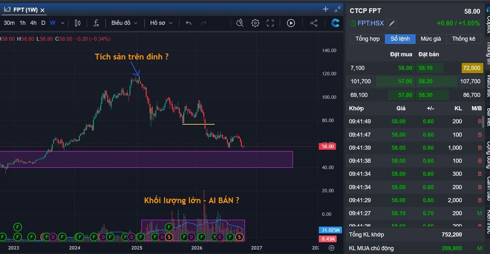
Task: Select the trade row at 09:41:39
Action: 415,148
